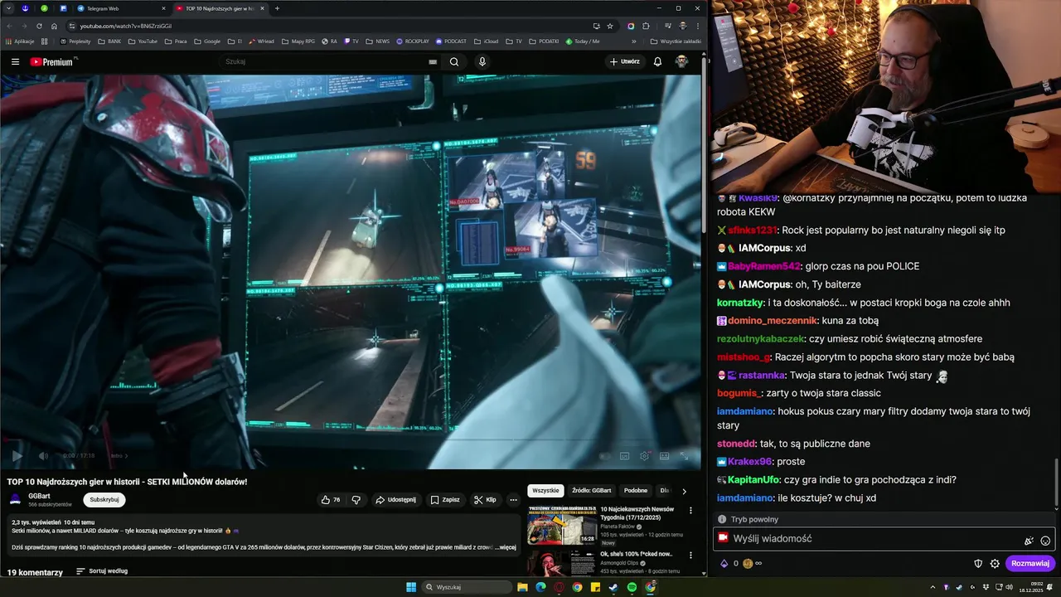Mute the video player volume

43,455
